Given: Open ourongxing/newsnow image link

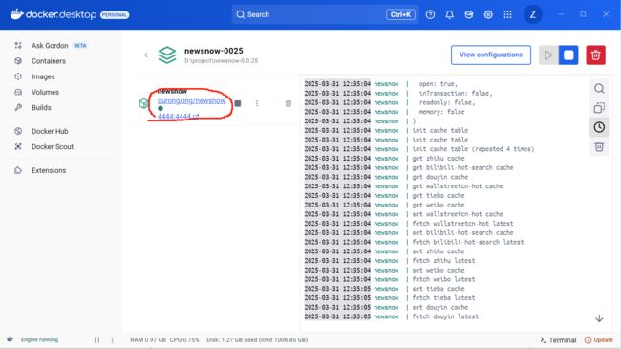Looking at the screenshot, I should click(x=191, y=100).
